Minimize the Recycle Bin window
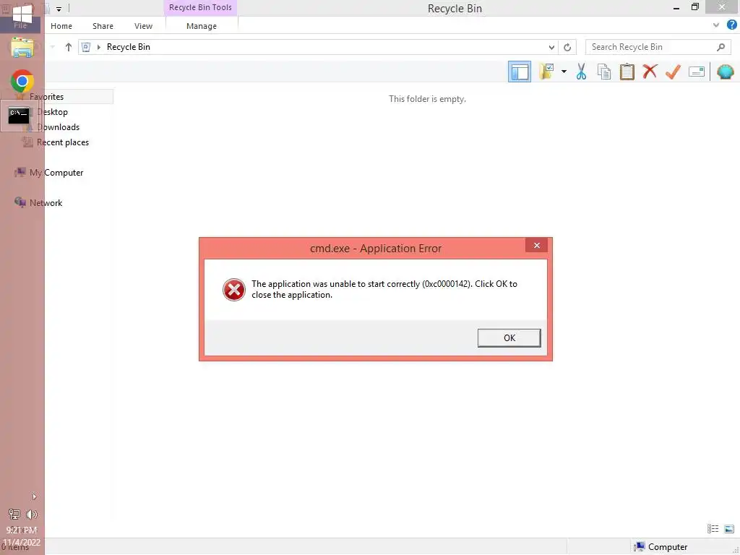Viewport: 740px width, 555px height. (676, 7)
